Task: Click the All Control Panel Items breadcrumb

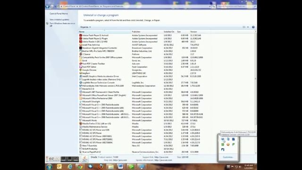Action: click(89, 6)
